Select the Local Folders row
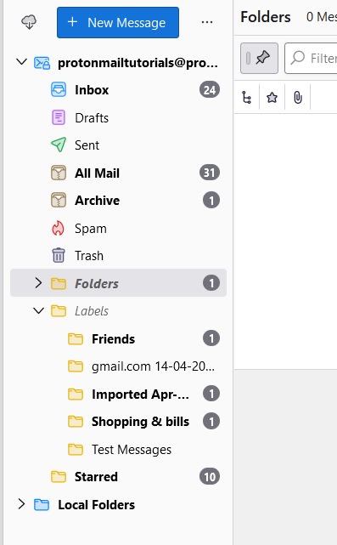 pos(118,504)
